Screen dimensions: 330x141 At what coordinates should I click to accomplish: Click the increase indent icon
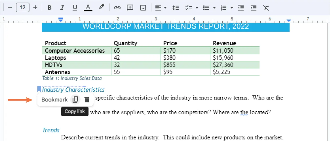pos(253,8)
